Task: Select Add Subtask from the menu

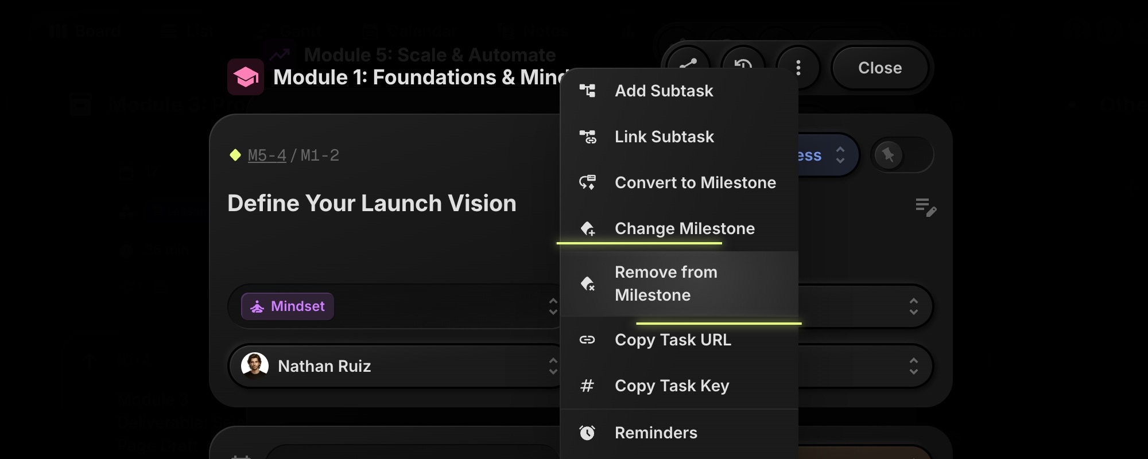Action: (664, 91)
